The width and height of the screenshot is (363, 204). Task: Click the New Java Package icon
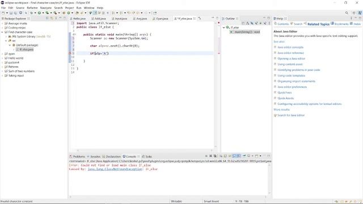(64, 13)
